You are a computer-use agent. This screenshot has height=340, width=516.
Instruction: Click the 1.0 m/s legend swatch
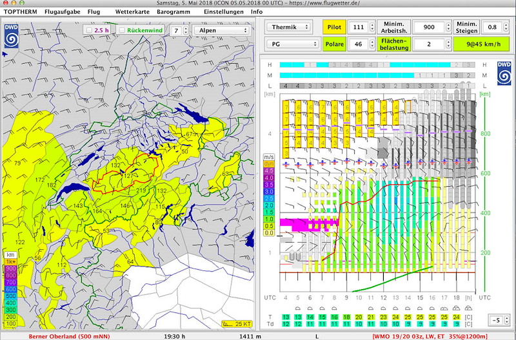269,219
